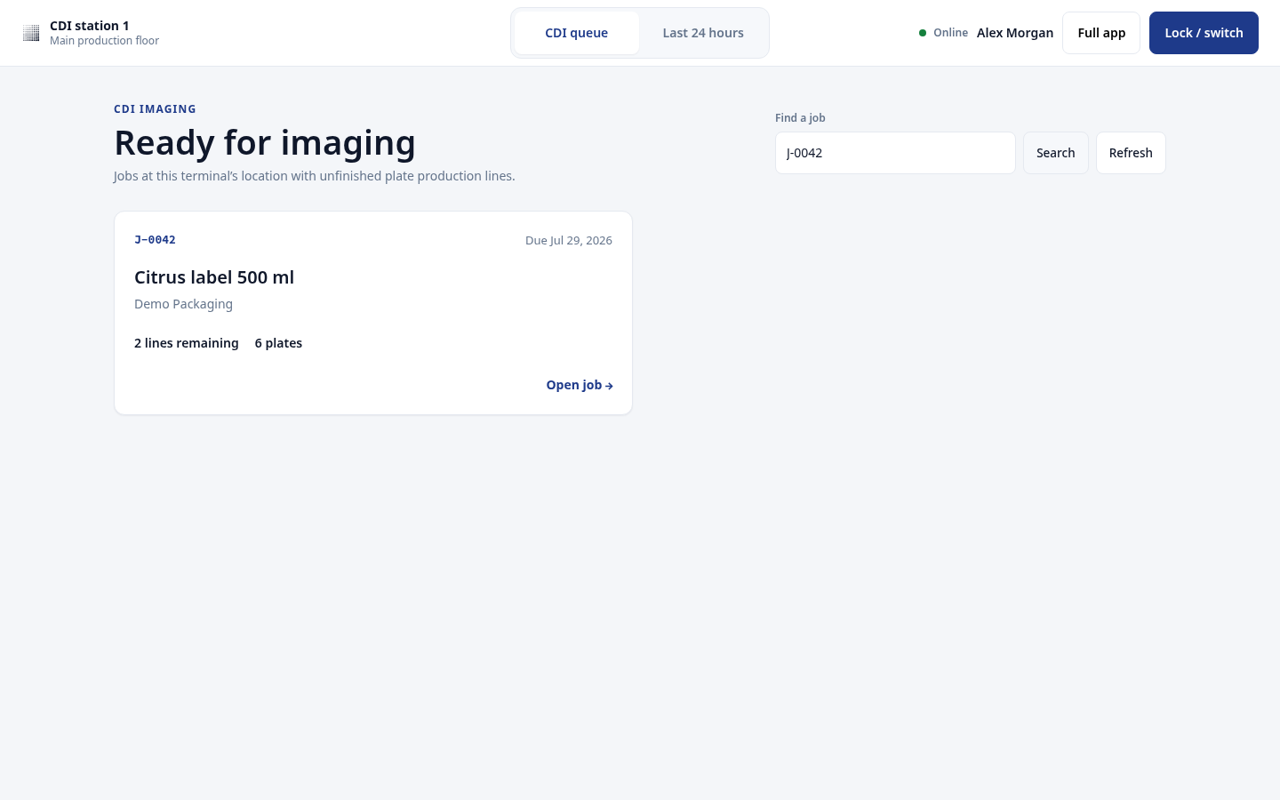Click the CDI station grid logo icon
1280x800 pixels.
(x=31, y=33)
